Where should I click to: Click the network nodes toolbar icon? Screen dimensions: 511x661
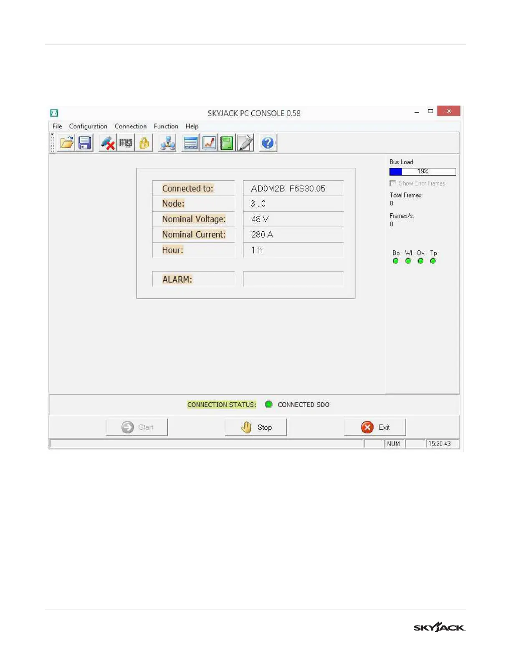coord(167,143)
